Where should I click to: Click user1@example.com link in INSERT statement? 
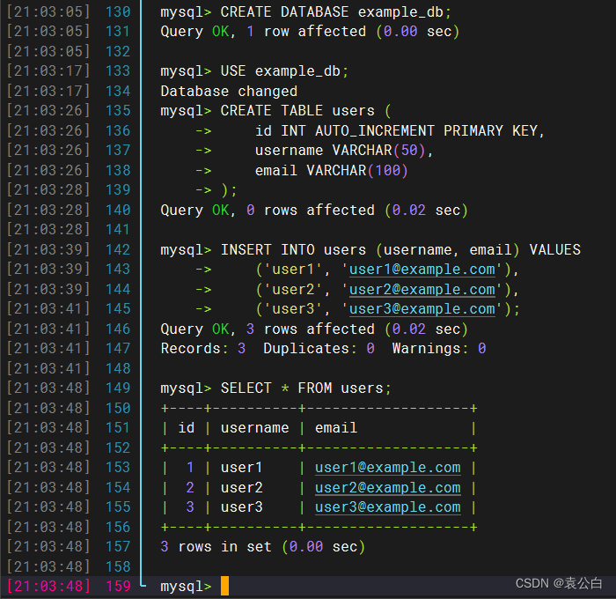coord(422,270)
